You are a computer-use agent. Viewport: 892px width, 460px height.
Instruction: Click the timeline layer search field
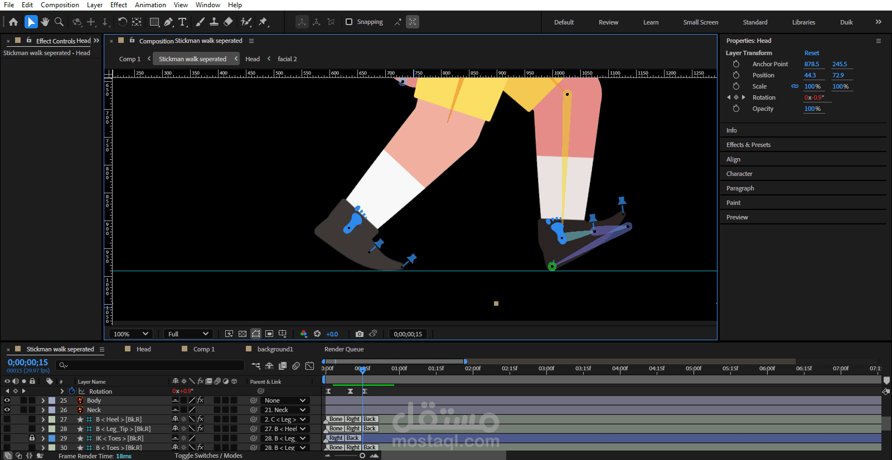coord(151,365)
